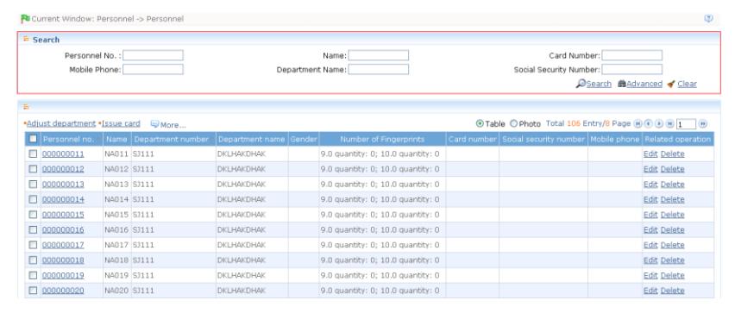Sort by the Name column header

coord(116,139)
